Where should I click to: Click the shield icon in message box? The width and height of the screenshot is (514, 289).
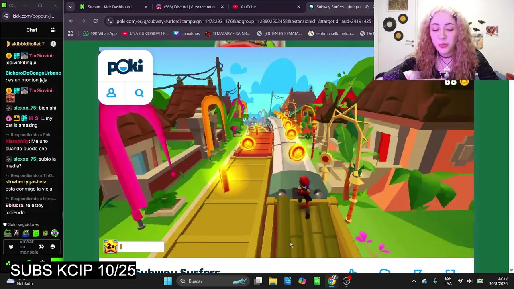pyautogui.click(x=11, y=247)
